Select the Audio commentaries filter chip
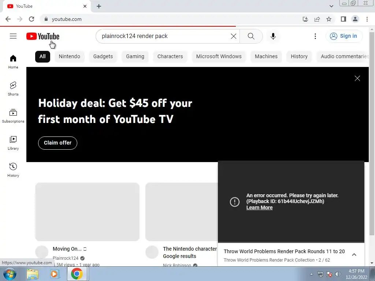Viewport: 375px width, 281px height. coord(343,57)
